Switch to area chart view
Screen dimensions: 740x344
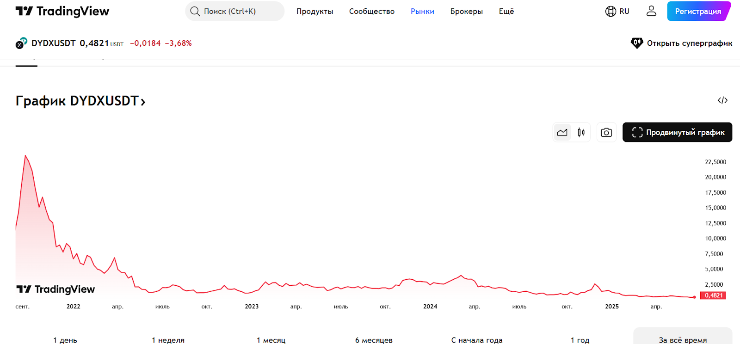562,133
